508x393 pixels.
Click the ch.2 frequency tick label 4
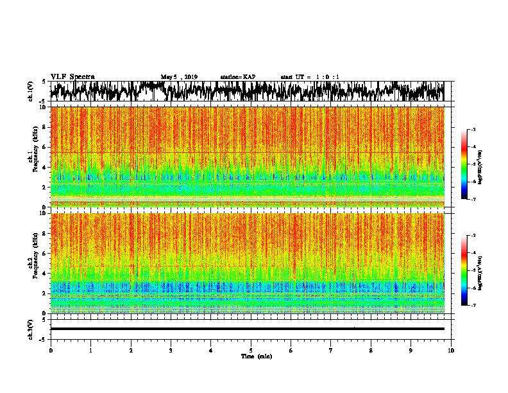click(x=44, y=274)
